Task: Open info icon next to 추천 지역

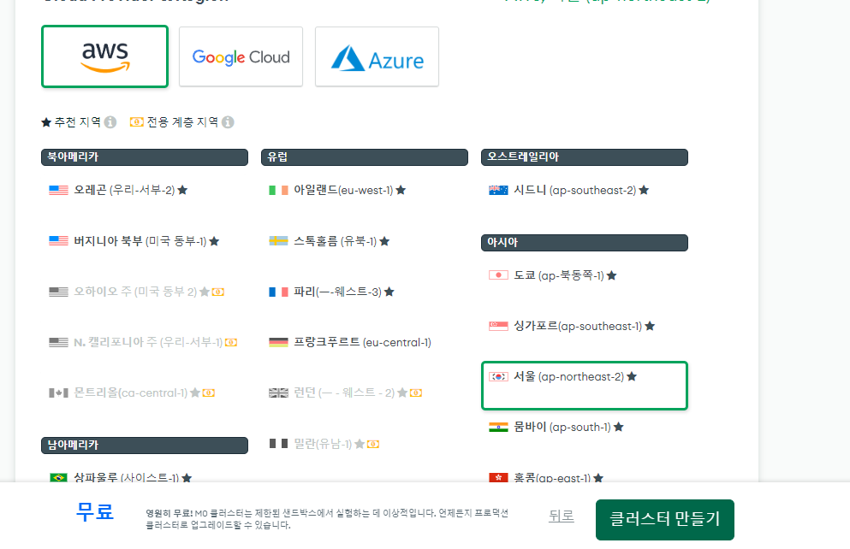Action: tap(110, 122)
